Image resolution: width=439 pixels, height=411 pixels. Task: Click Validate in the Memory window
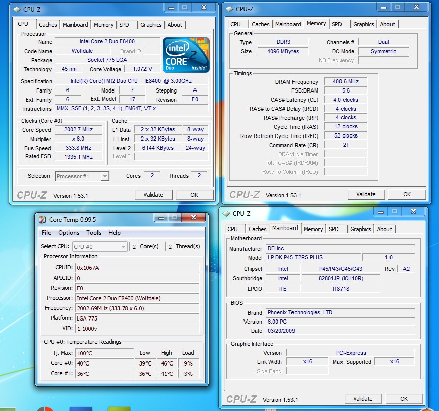click(x=366, y=194)
